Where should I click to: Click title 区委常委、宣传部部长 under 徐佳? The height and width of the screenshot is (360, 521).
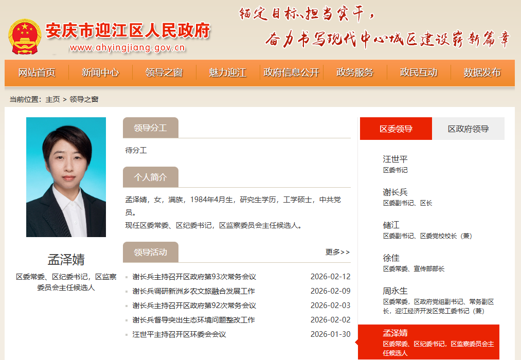(x=414, y=268)
